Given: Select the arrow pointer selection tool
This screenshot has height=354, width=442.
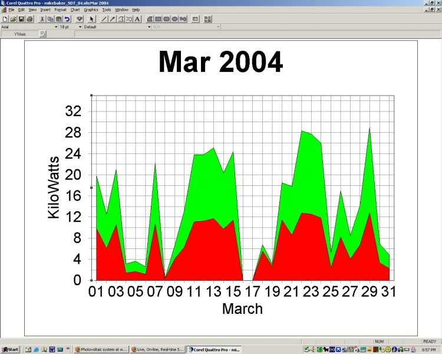Looking at the screenshot, I should point(92,19).
